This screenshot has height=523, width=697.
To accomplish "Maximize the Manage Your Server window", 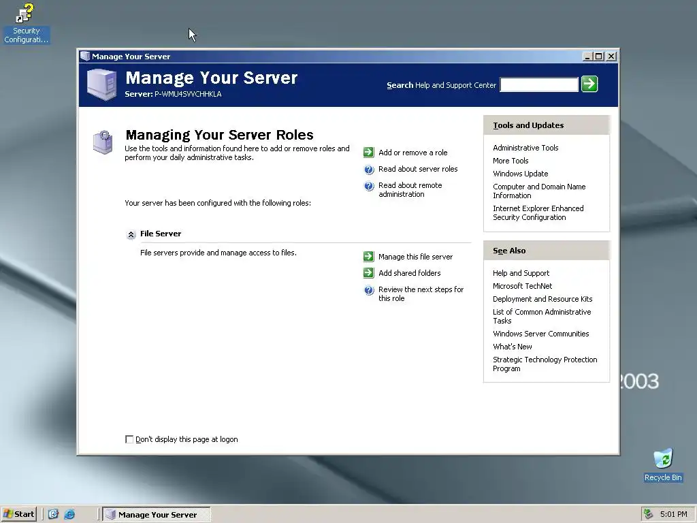I will [598, 57].
